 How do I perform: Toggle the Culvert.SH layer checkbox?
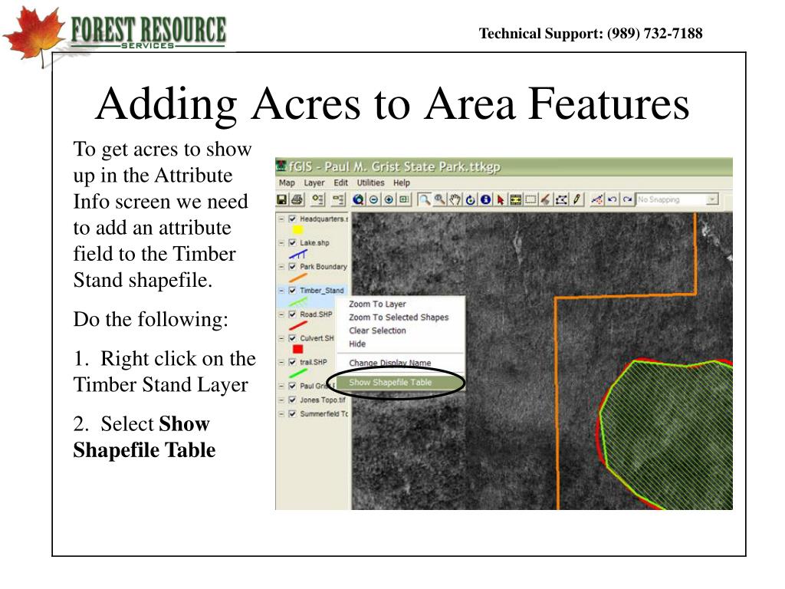pos(292,338)
